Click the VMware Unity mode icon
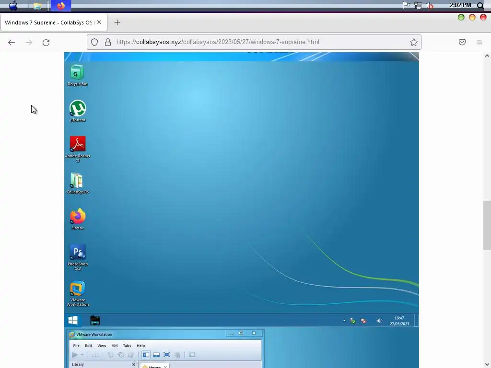 [x=177, y=355]
